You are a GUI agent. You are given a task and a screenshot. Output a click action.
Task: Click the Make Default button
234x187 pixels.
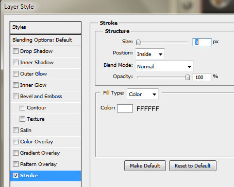pos(145,165)
